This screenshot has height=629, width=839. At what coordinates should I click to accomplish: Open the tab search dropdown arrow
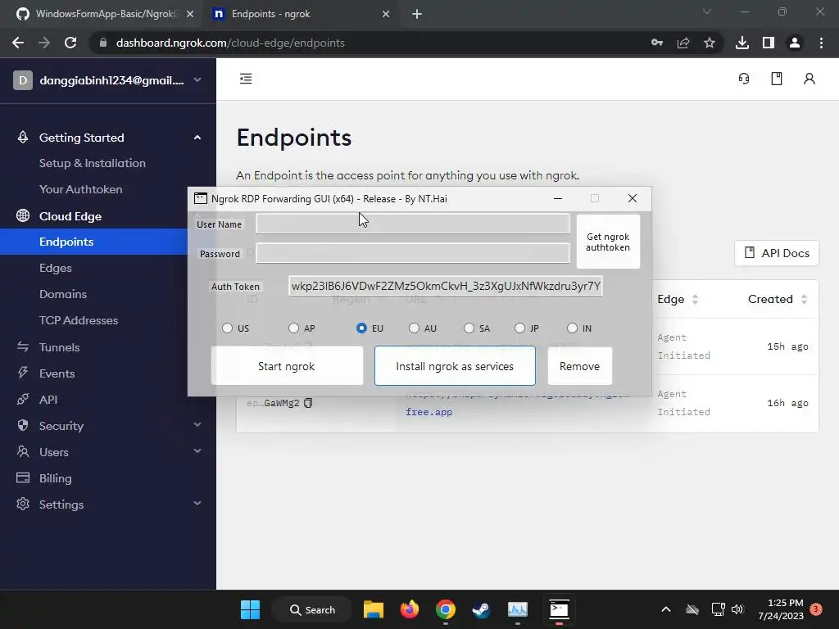707,11
